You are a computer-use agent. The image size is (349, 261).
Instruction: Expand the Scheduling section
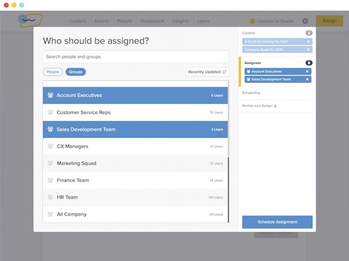click(251, 93)
